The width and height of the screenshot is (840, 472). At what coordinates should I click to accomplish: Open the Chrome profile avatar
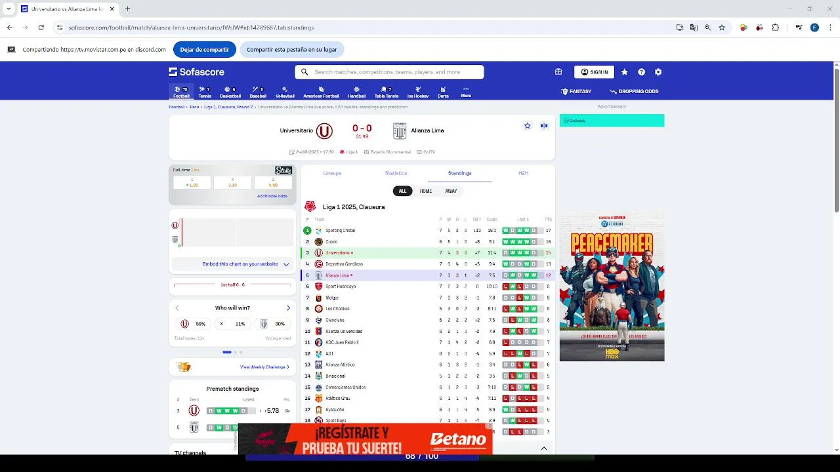(x=814, y=28)
